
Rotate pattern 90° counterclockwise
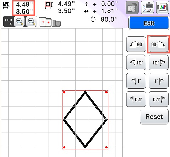[136, 44]
